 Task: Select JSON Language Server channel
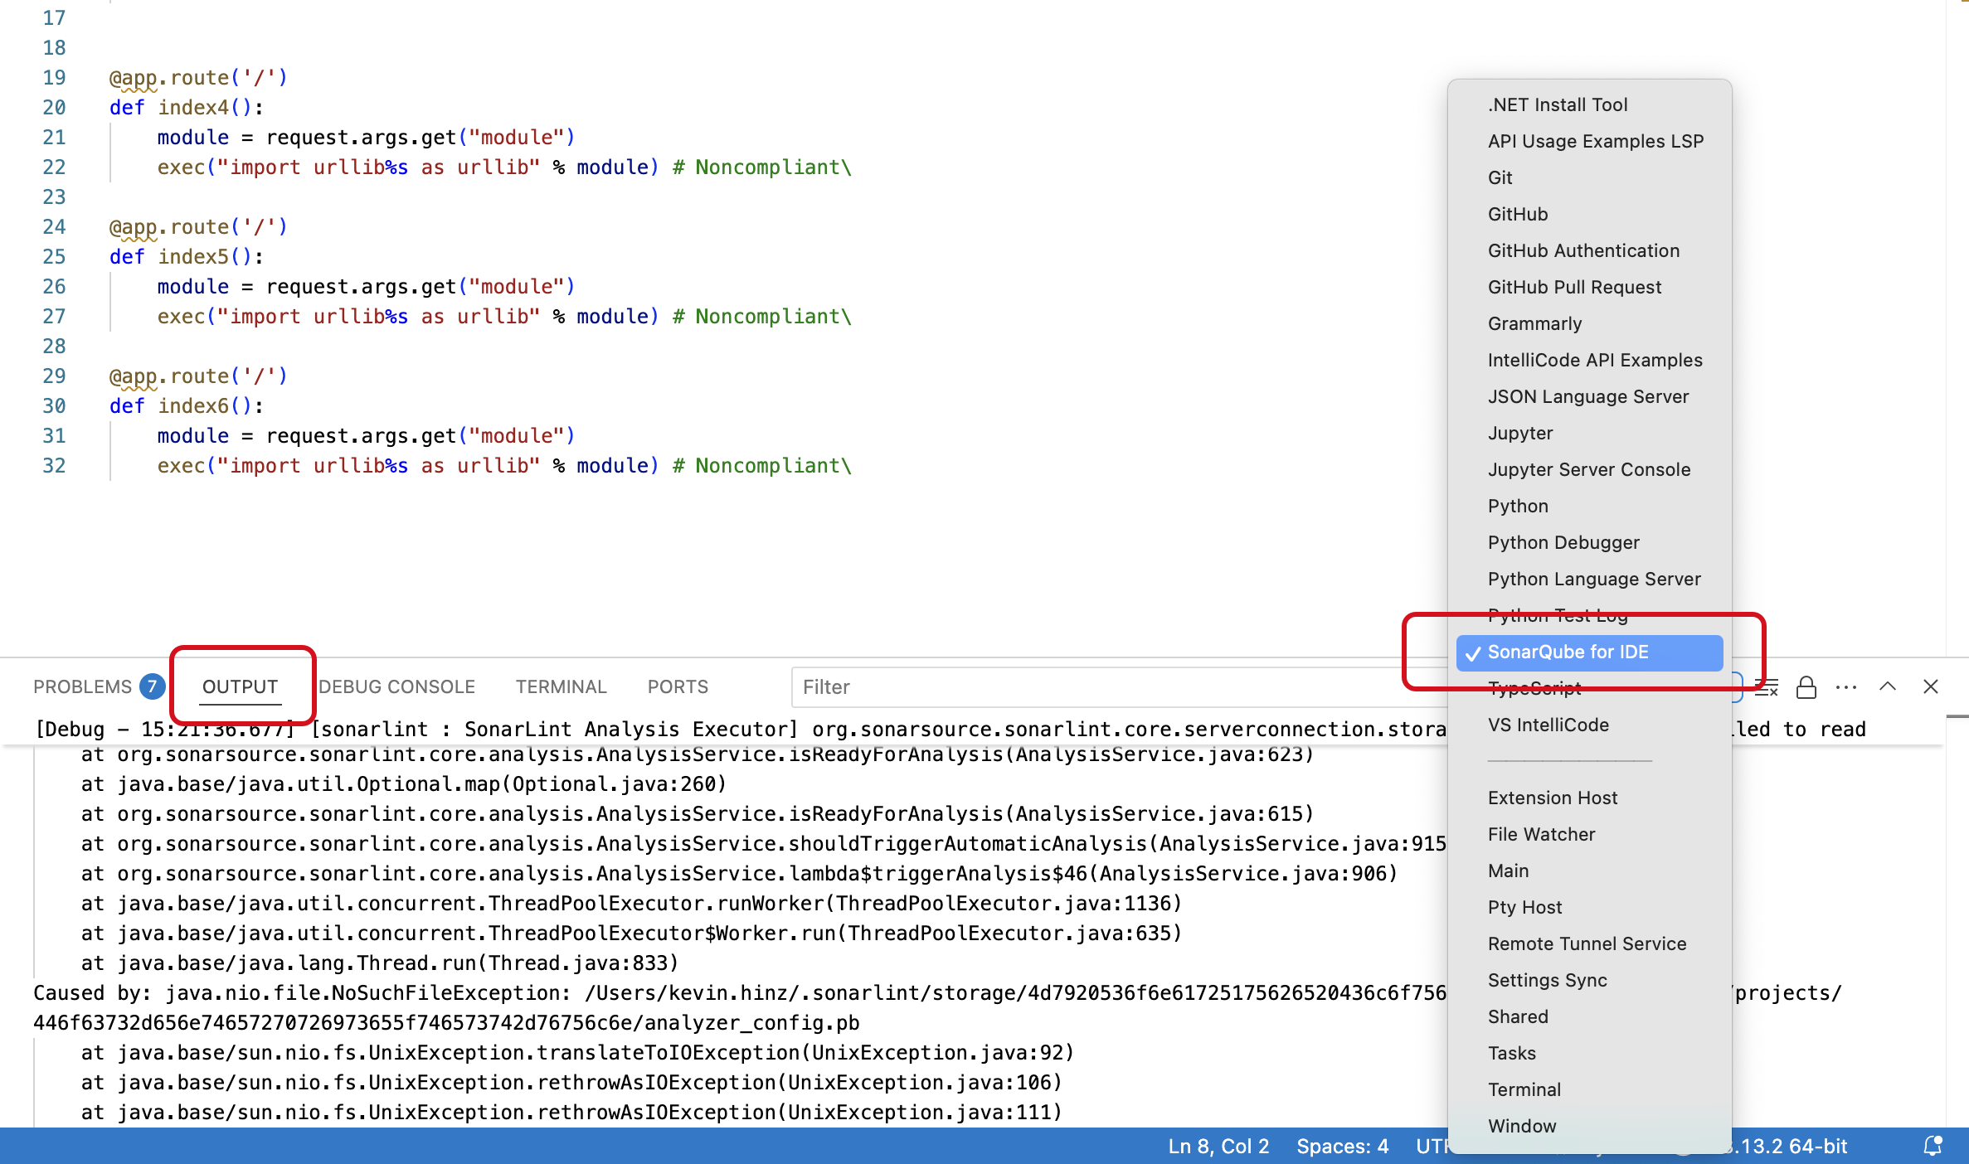point(1589,396)
